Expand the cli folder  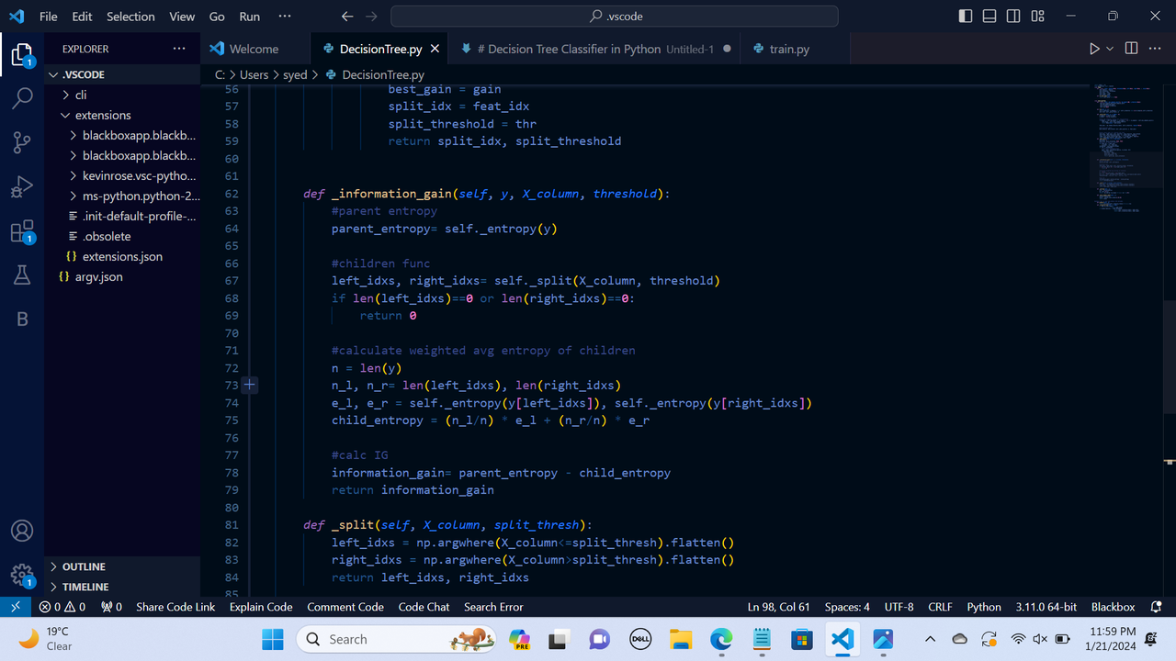[x=122, y=95]
